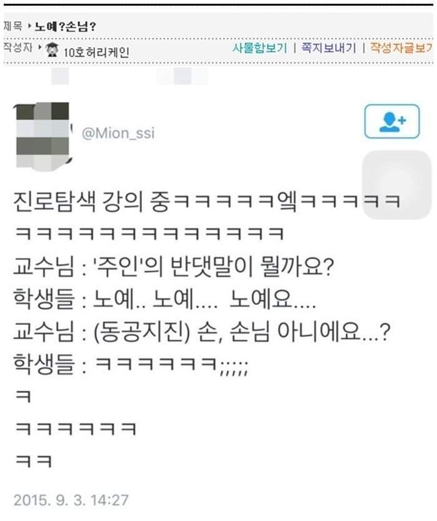Click the @Mion_ssi Twitter handle

pyautogui.click(x=118, y=133)
